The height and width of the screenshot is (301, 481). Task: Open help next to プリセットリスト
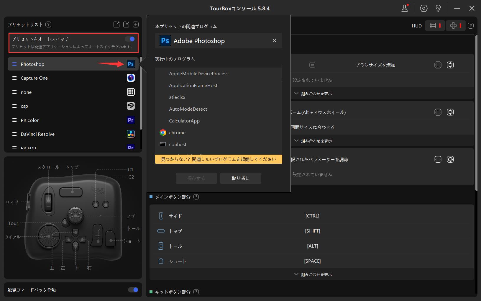coord(48,24)
